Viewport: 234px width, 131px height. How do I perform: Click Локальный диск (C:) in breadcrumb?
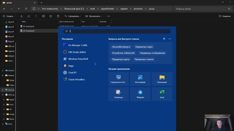[x=74, y=9]
